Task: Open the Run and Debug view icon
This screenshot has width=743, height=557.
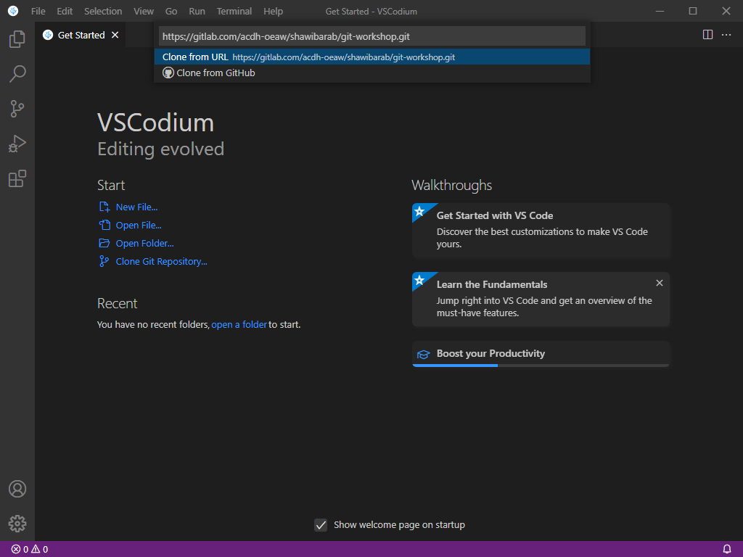Action: [x=17, y=144]
